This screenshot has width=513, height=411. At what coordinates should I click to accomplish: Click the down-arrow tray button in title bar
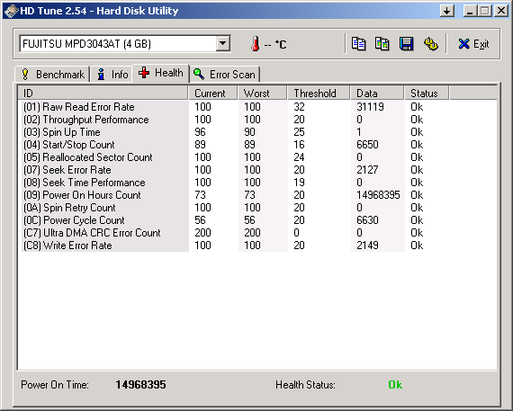pyautogui.click(x=447, y=11)
